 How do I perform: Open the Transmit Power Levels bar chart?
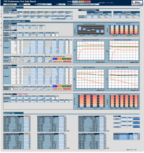(x=89, y=29)
